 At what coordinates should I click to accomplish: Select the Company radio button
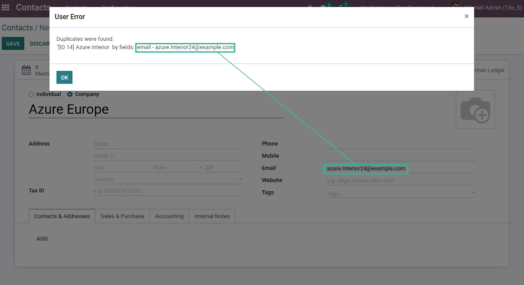click(x=70, y=94)
